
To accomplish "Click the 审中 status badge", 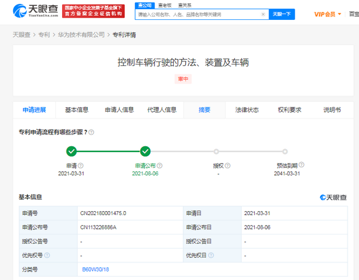I will pos(183,79).
